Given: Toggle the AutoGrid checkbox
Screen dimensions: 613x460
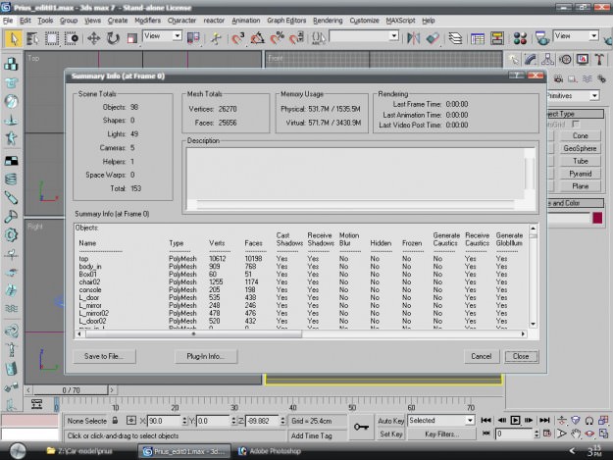Looking at the screenshot, I should (x=575, y=125).
